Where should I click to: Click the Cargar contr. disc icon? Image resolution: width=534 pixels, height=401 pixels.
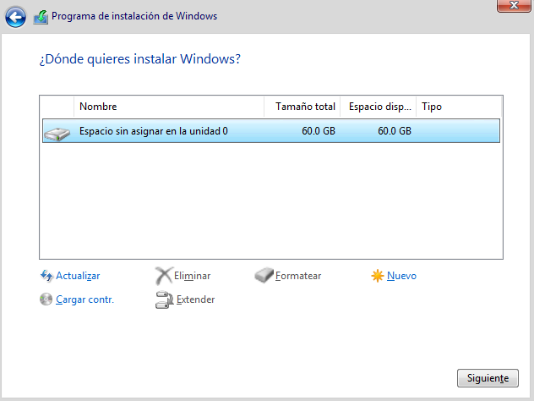[x=46, y=299]
